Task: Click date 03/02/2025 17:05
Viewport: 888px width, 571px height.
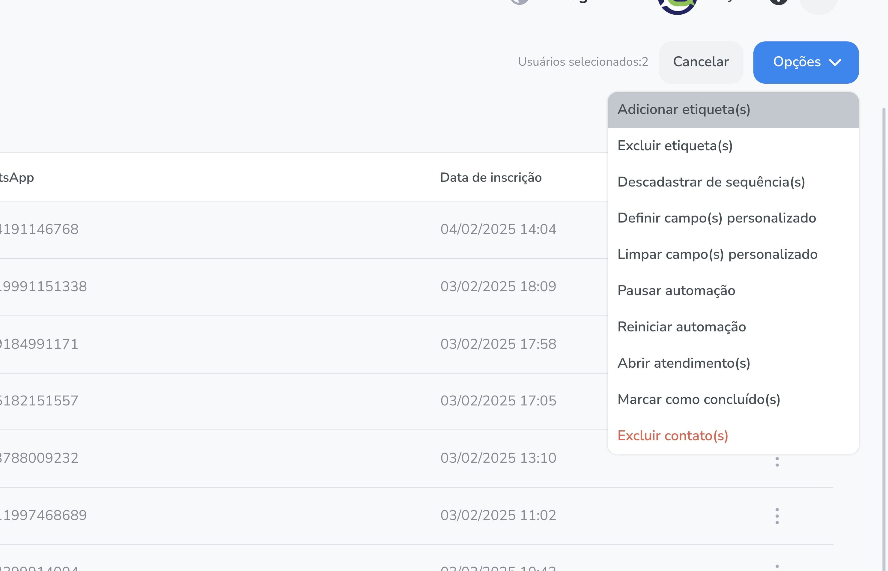Action: tap(498, 401)
